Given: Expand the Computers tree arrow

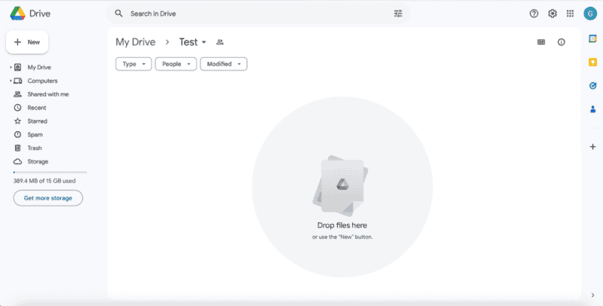Looking at the screenshot, I should [11, 81].
